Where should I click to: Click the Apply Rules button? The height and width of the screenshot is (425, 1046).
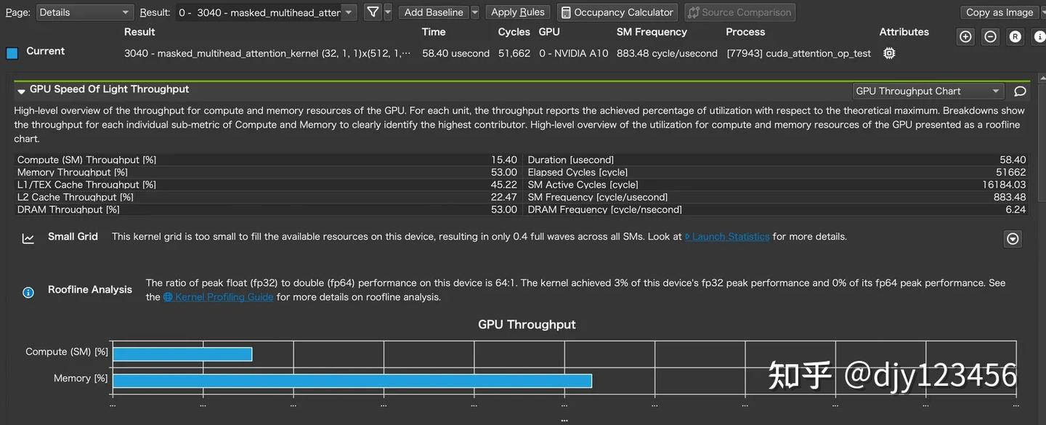click(x=518, y=12)
